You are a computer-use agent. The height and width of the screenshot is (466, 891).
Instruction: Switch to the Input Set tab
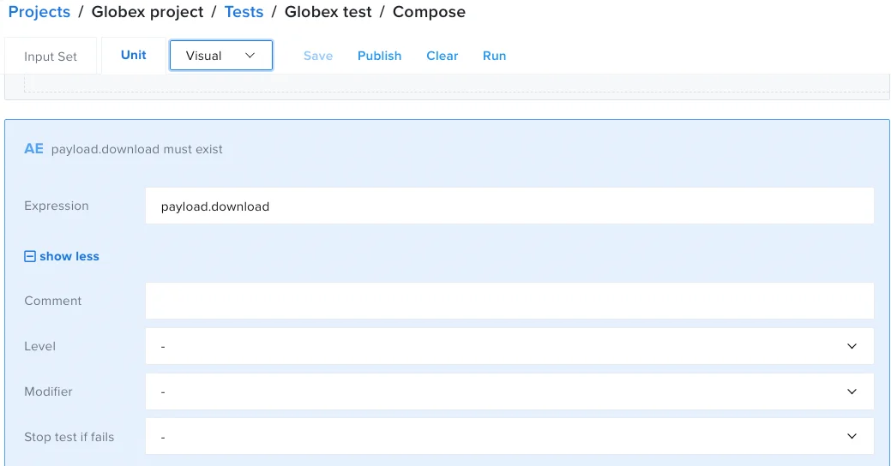(51, 57)
